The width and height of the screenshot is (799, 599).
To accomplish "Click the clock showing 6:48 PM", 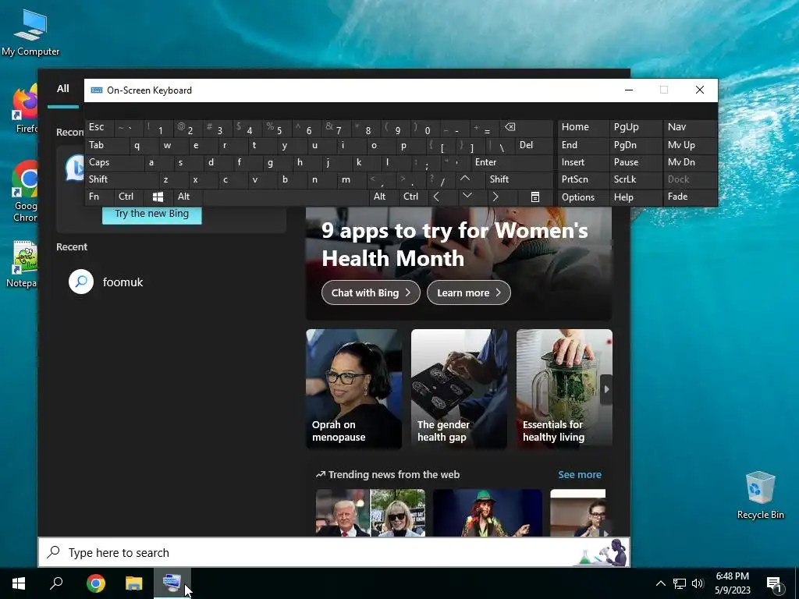I will pos(732,576).
